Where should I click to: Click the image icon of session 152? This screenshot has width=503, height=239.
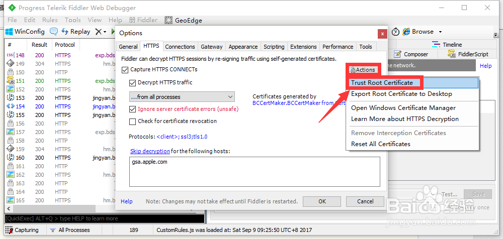[x=10, y=89]
